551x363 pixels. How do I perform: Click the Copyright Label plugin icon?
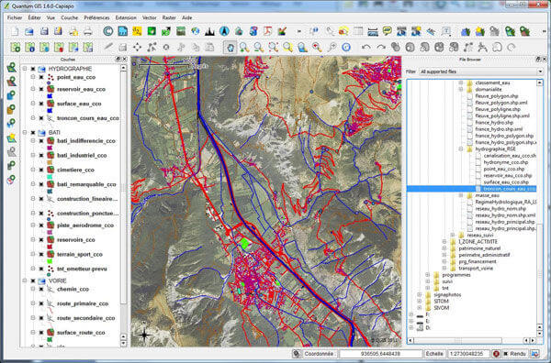point(108,31)
